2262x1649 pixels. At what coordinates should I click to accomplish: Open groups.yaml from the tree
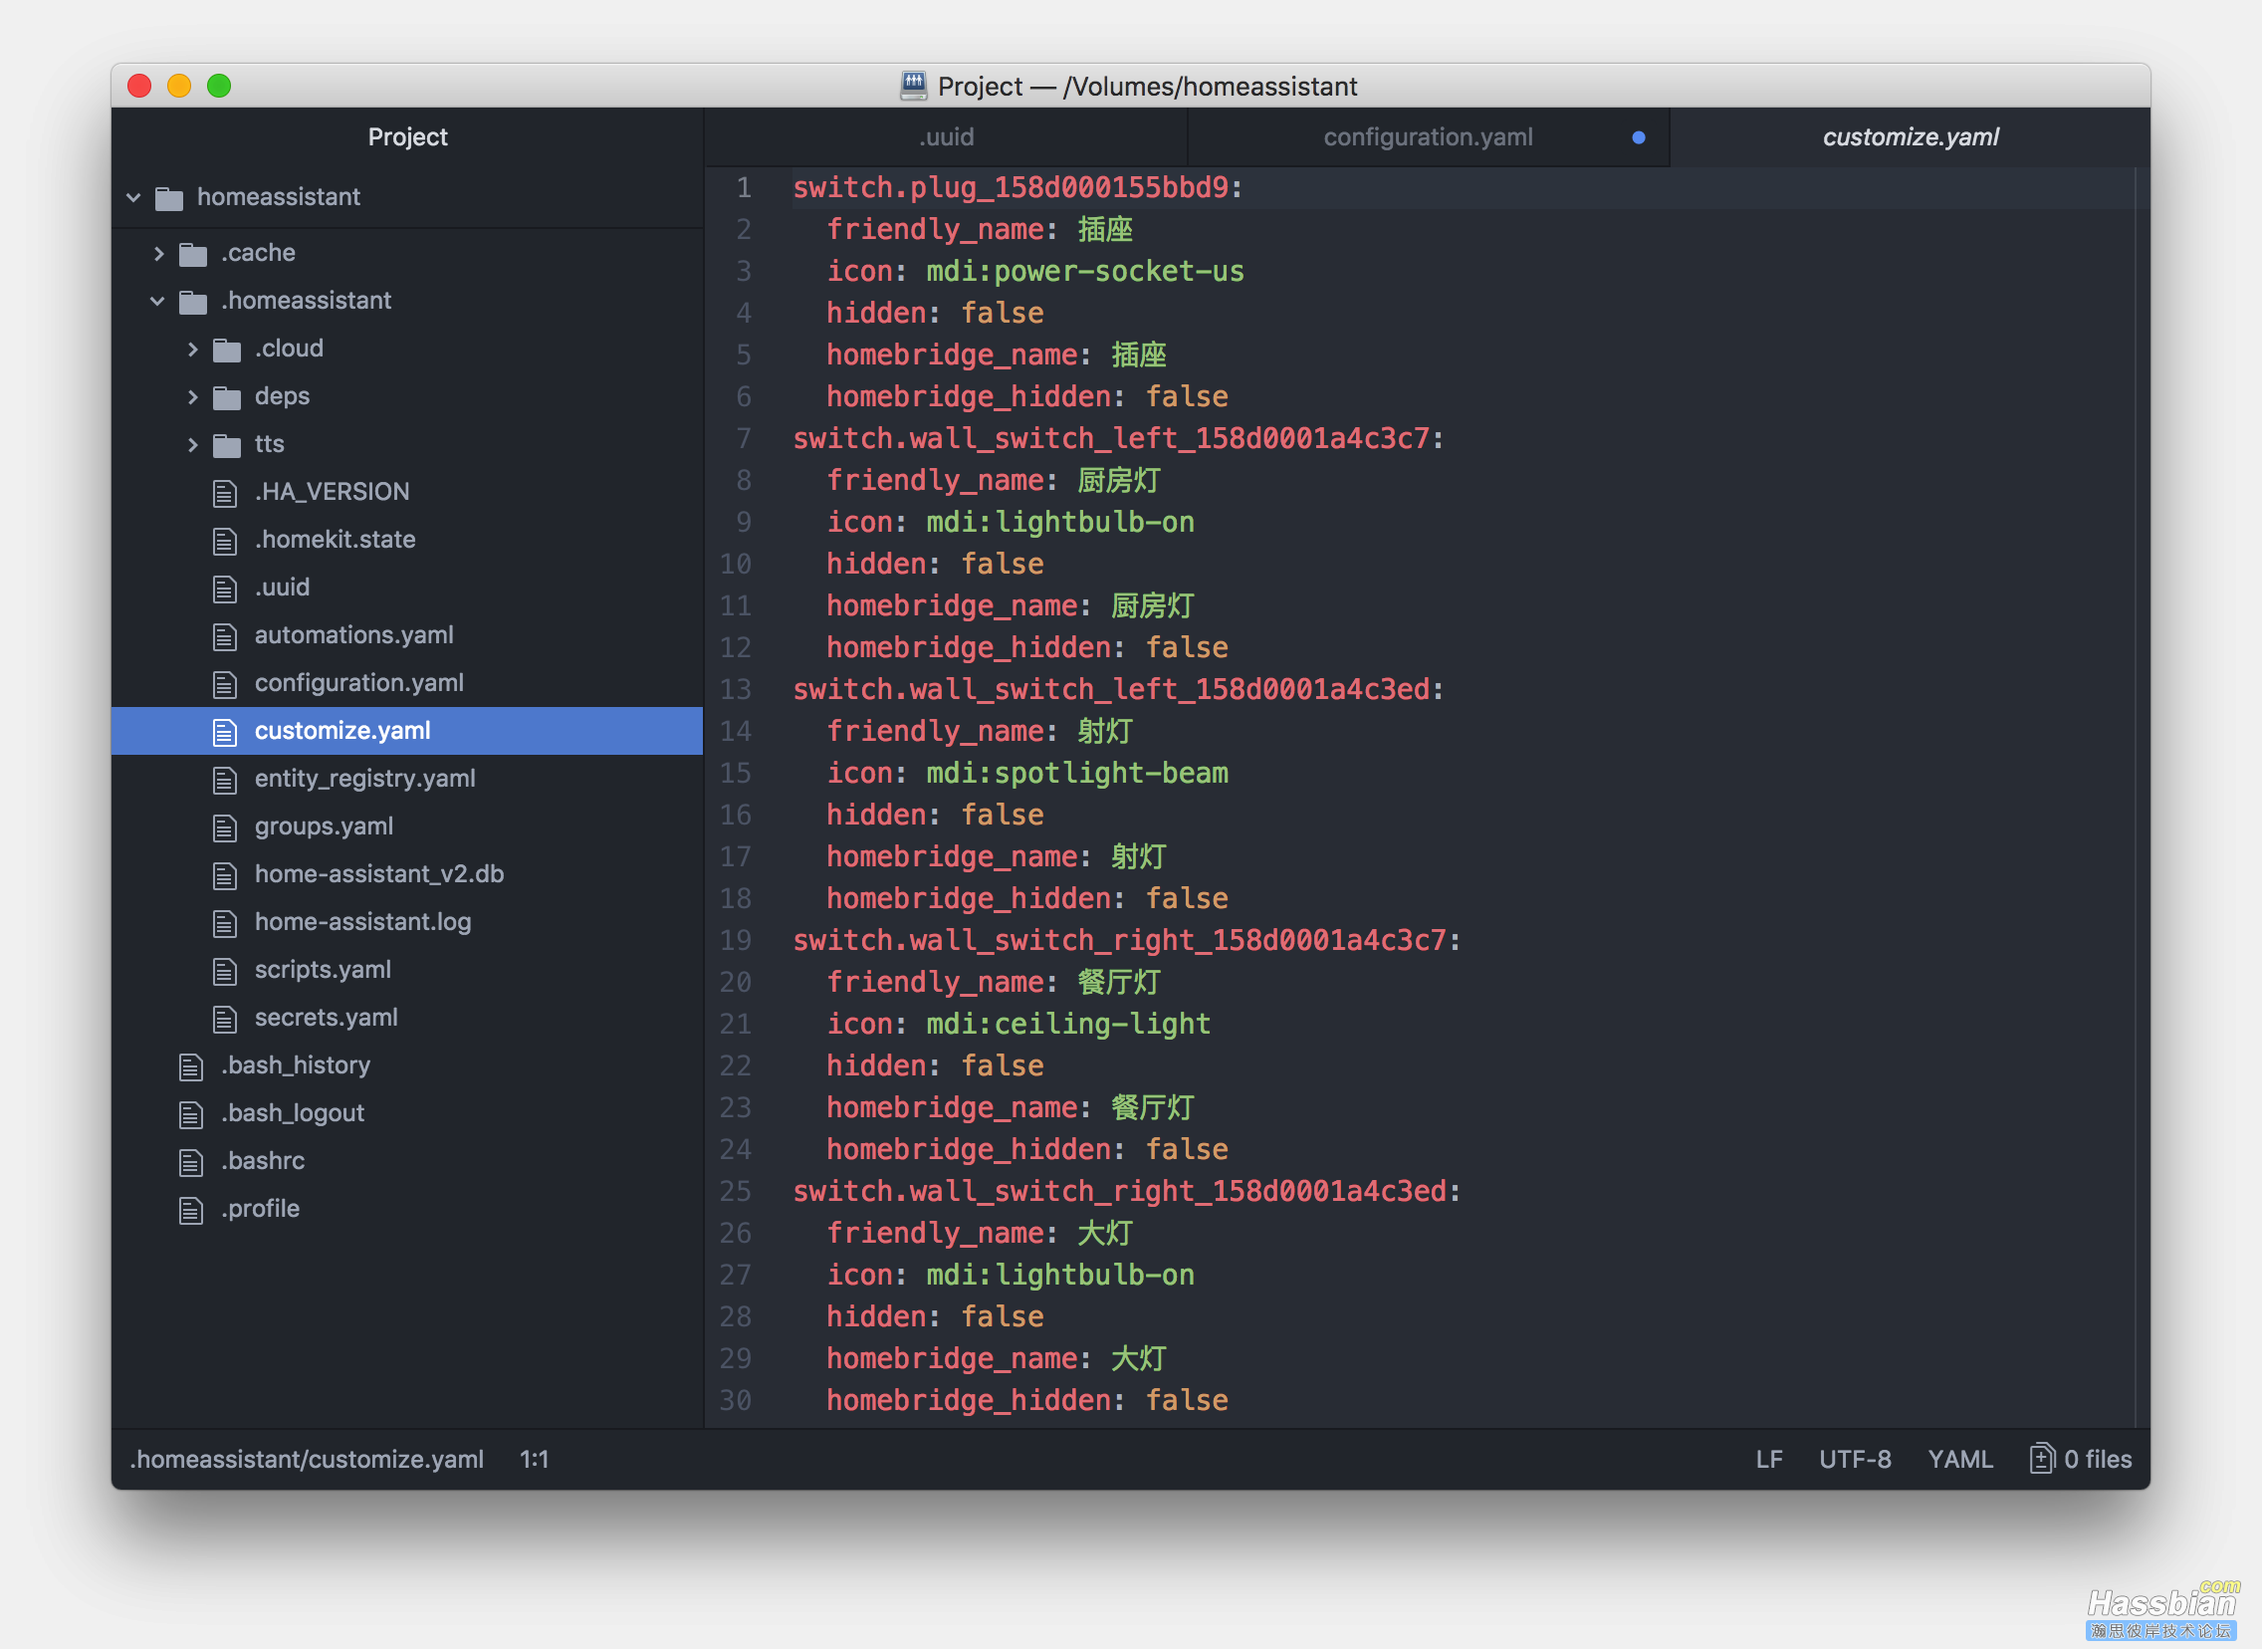click(x=324, y=827)
